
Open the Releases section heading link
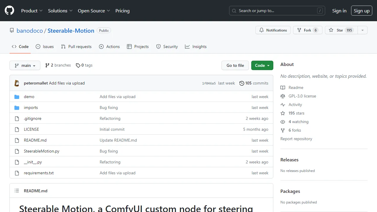(x=290, y=160)
